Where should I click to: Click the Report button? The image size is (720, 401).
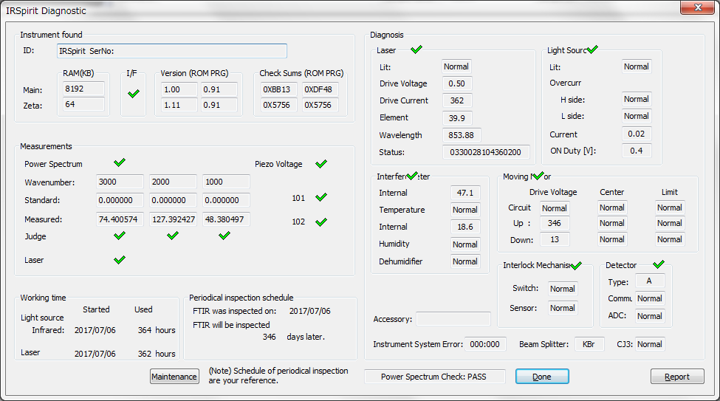coord(677,377)
